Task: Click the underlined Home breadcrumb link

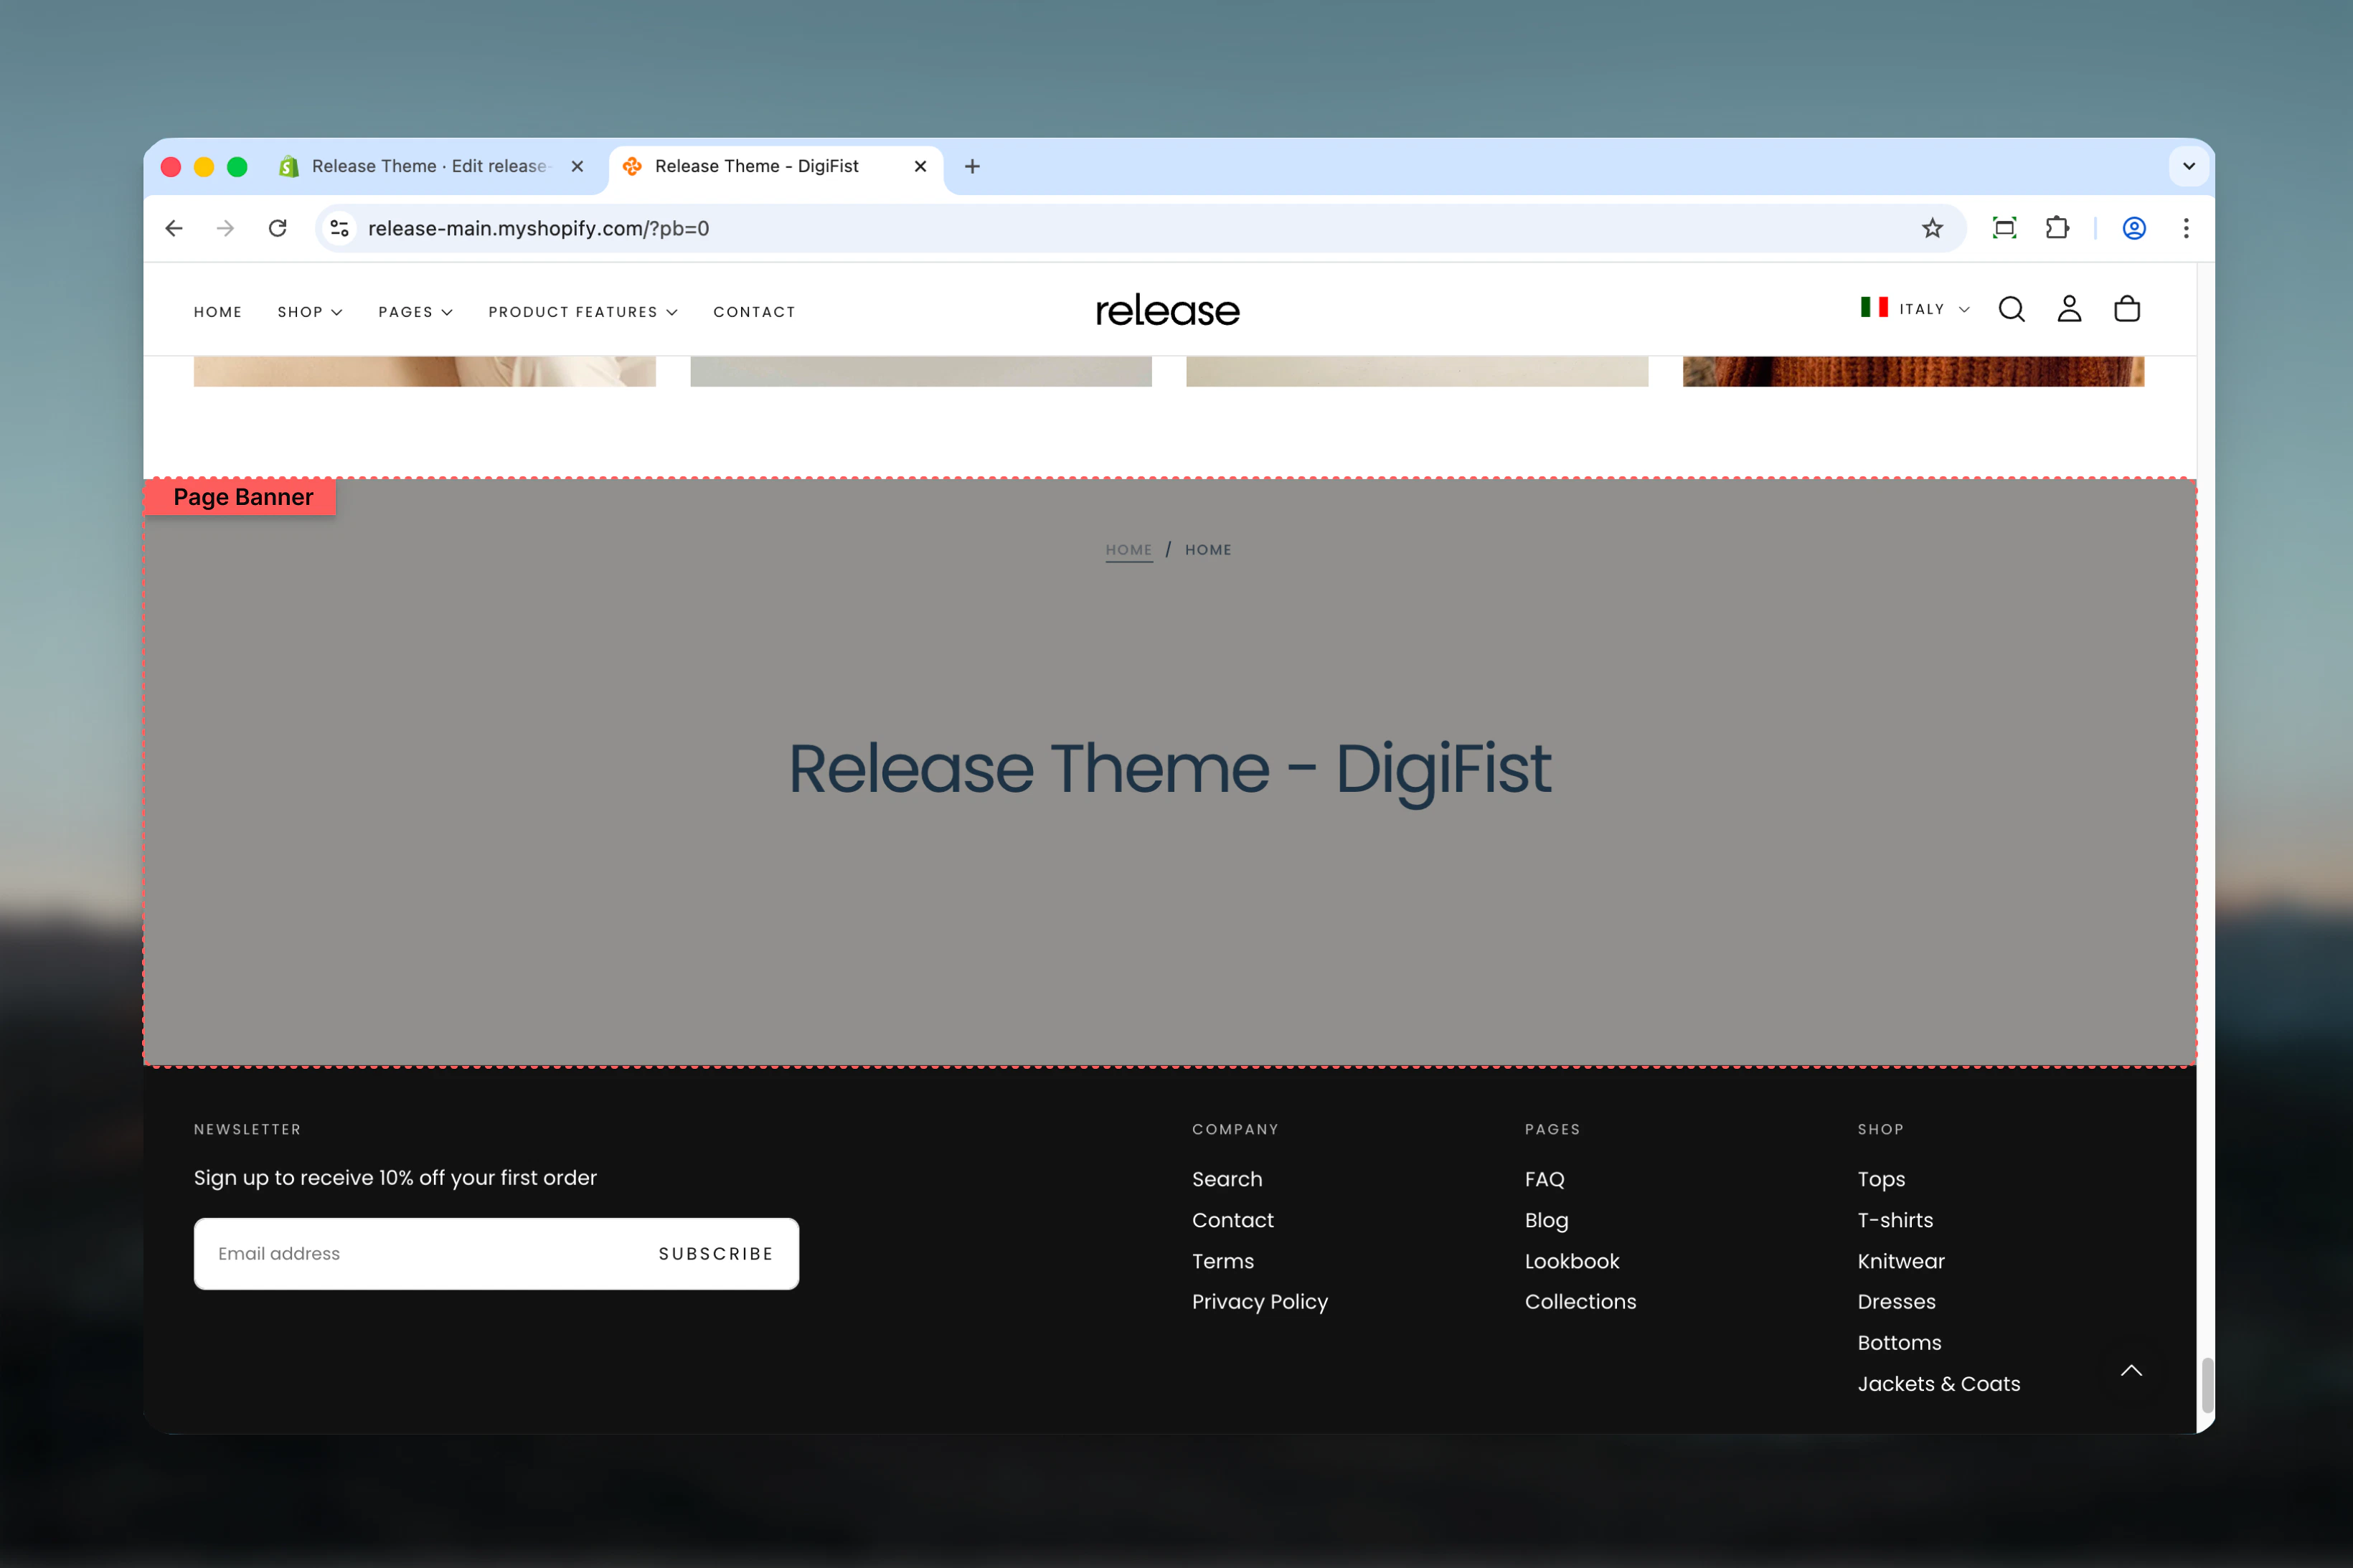Action: [1129, 550]
